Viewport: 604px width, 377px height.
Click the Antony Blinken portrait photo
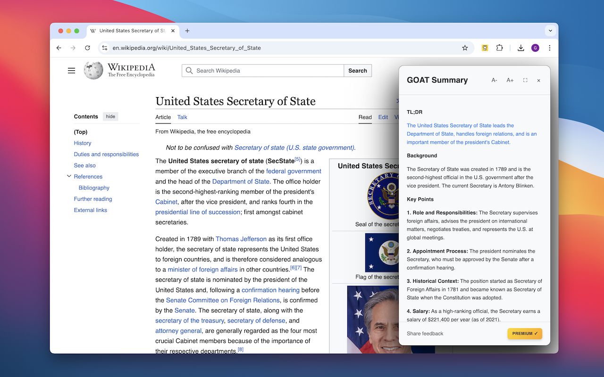[373, 320]
